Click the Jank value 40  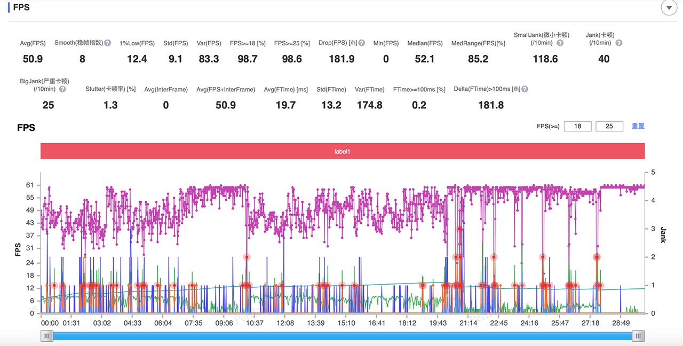point(603,59)
